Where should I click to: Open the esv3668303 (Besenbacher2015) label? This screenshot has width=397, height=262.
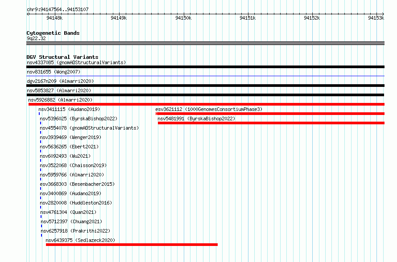tap(77, 184)
